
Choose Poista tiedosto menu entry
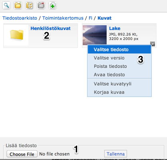point(119,66)
